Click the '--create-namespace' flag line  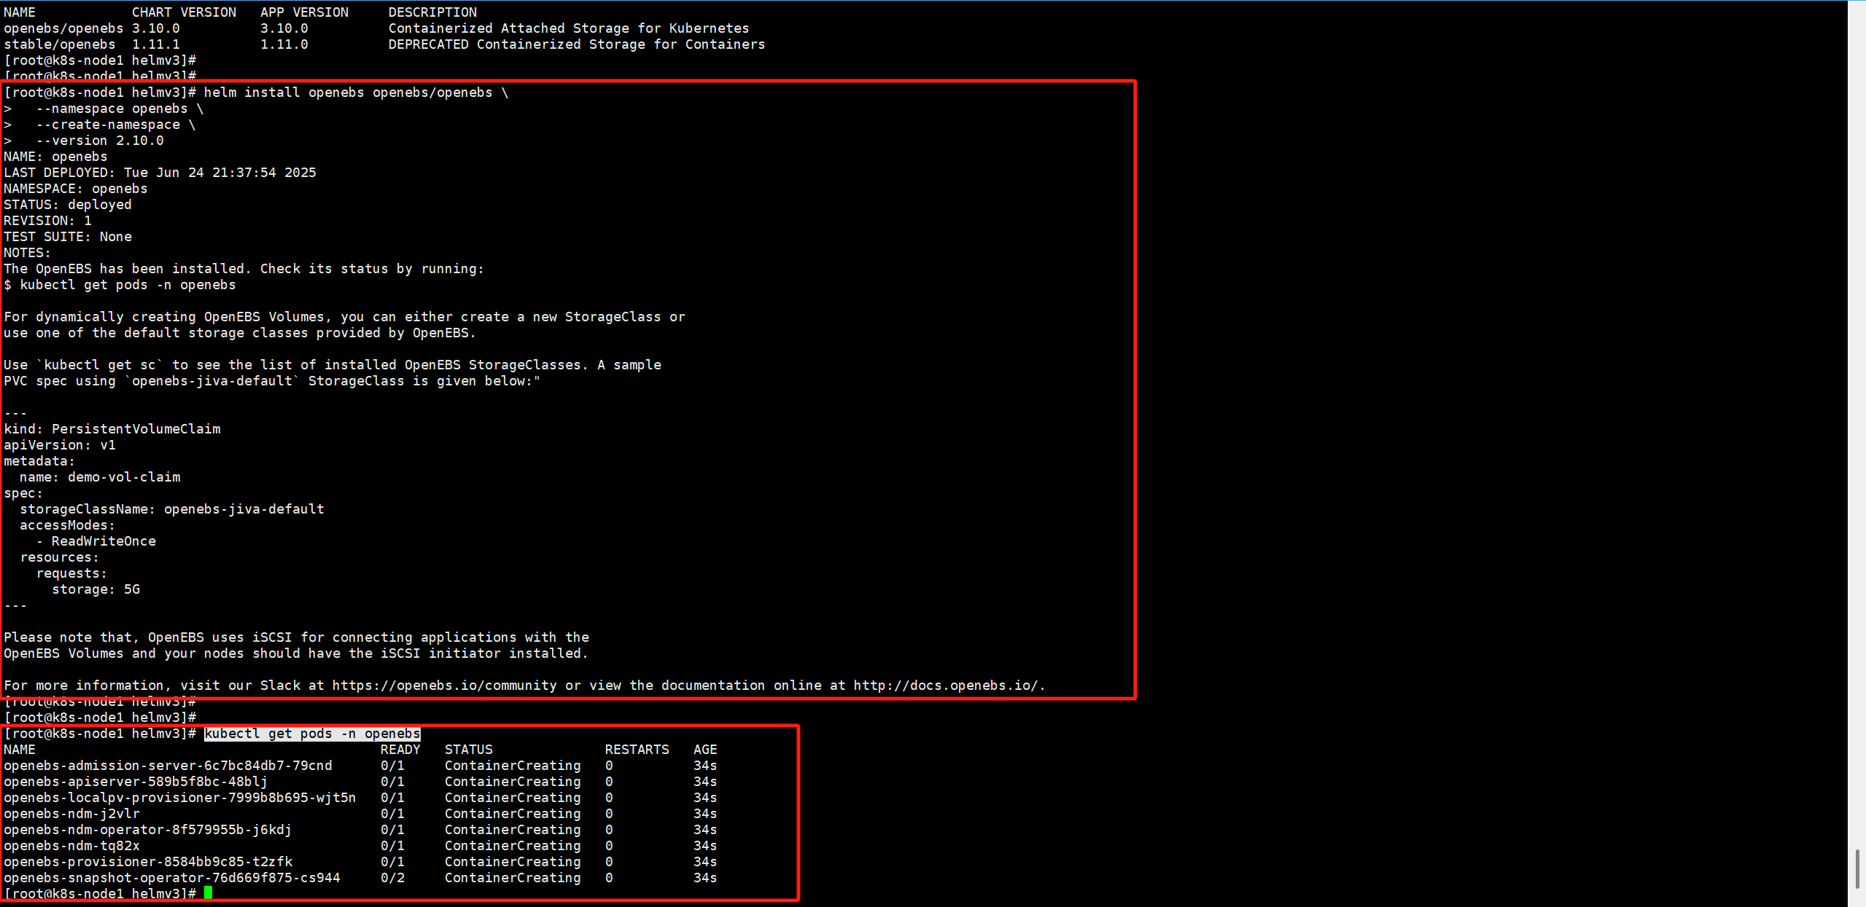click(108, 125)
